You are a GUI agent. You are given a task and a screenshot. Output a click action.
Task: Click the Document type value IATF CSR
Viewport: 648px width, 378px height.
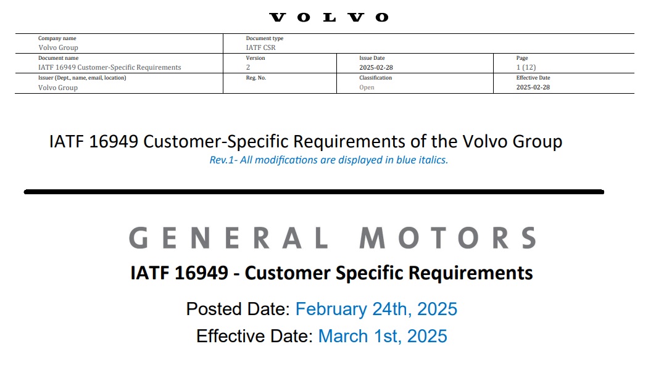coord(261,47)
